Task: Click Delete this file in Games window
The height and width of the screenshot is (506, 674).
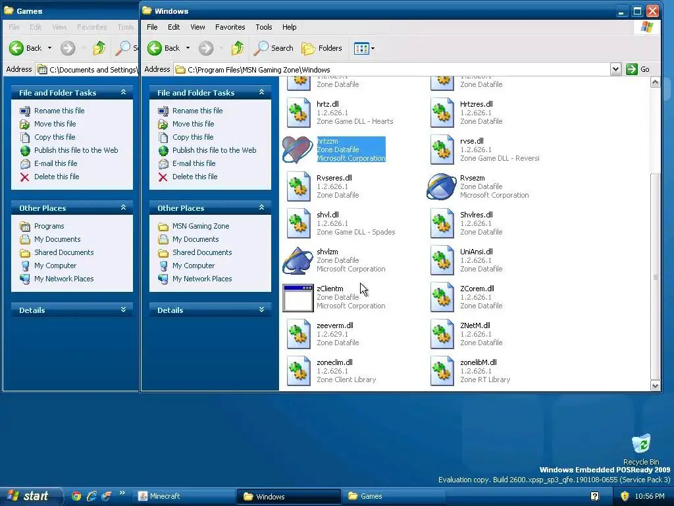Action: [57, 177]
